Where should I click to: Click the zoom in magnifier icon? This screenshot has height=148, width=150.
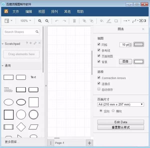[40, 21]
